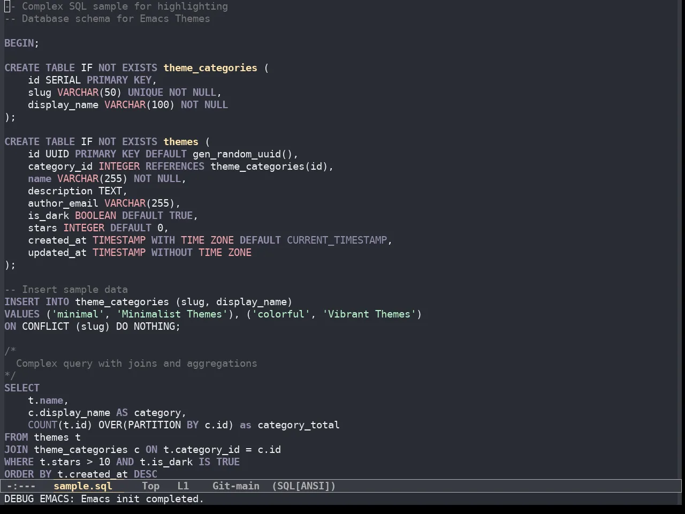685x514 pixels.
Task: Click the 'Minimalist Themes' string literal
Action: point(172,314)
